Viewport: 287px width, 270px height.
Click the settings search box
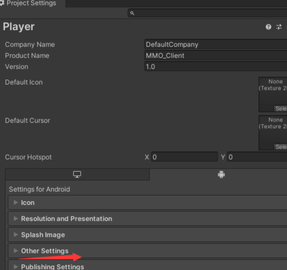point(207,13)
